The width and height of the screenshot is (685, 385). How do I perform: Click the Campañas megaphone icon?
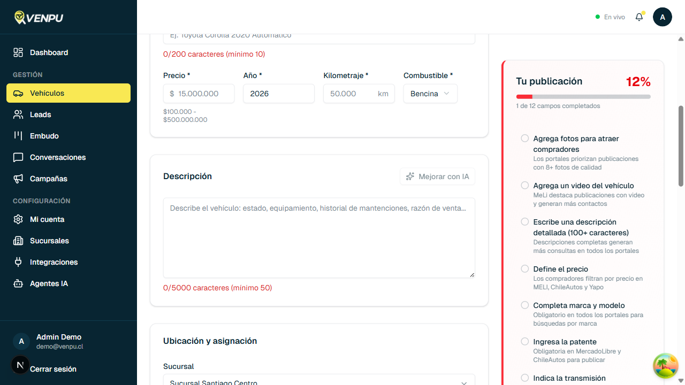click(18, 179)
